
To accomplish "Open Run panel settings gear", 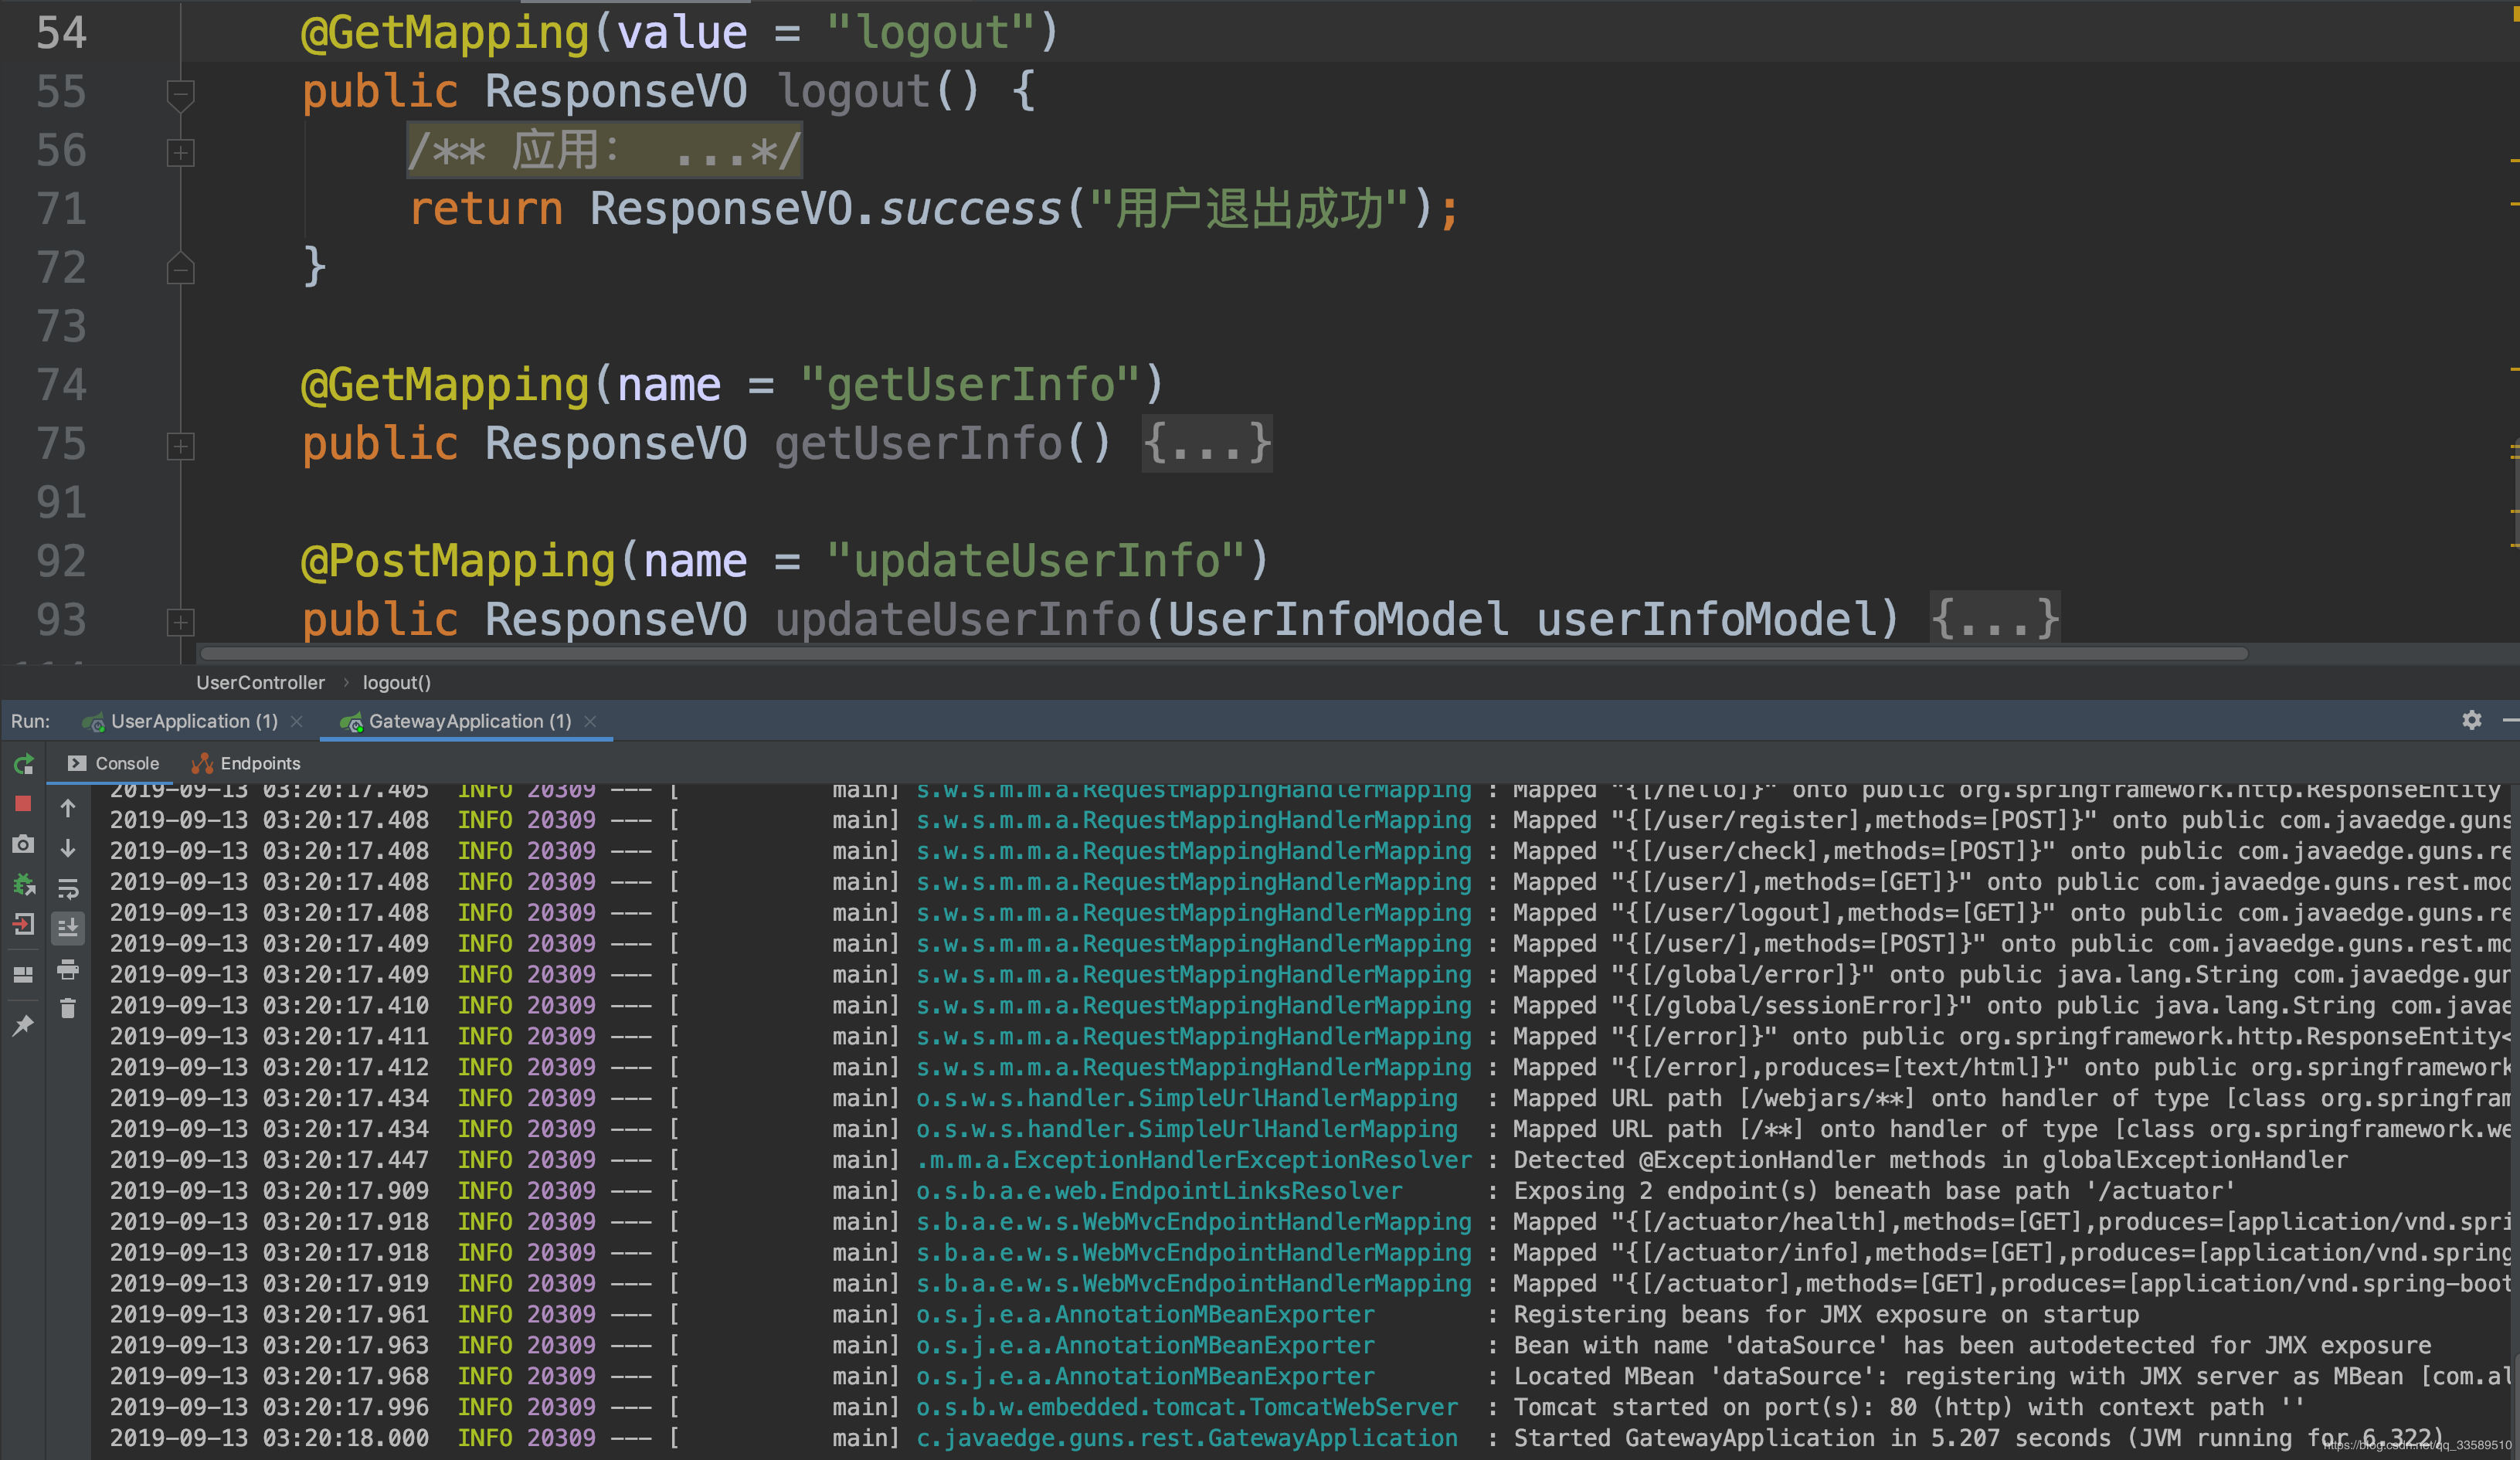I will click(2471, 720).
